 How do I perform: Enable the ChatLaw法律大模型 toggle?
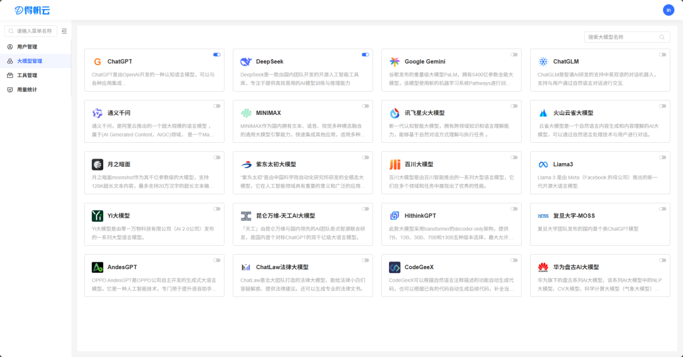(366, 260)
